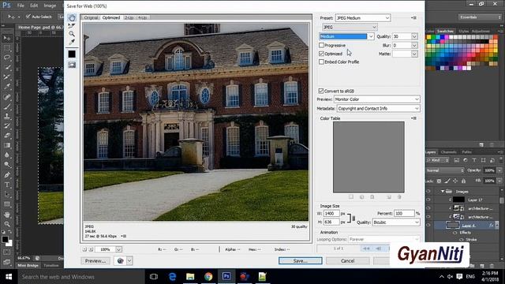This screenshot has width=505, height=284.
Task: Click the image width field showing 1400
Action: coord(331,214)
